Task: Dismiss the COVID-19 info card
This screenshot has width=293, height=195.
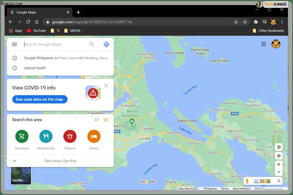Action: point(106,86)
